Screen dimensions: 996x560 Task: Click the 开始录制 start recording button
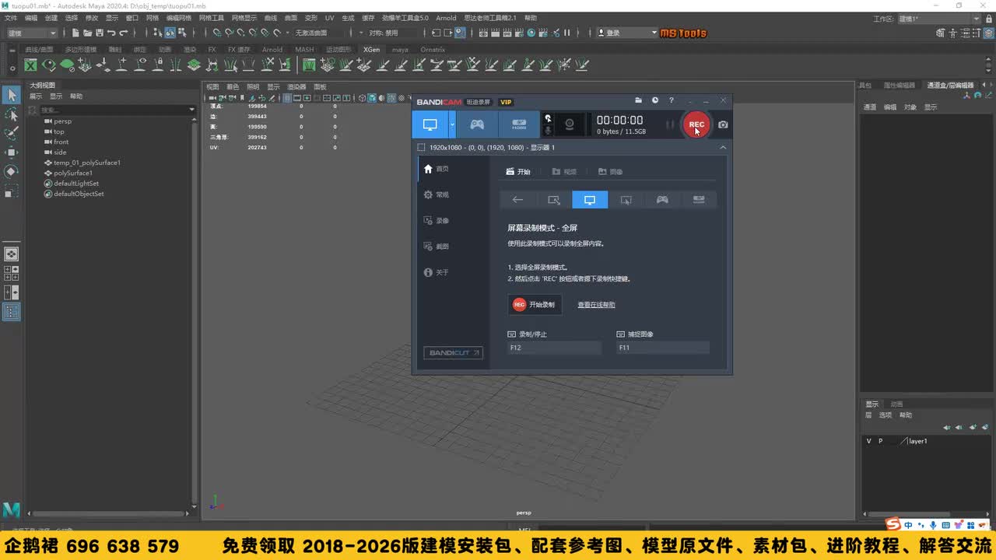[535, 305]
